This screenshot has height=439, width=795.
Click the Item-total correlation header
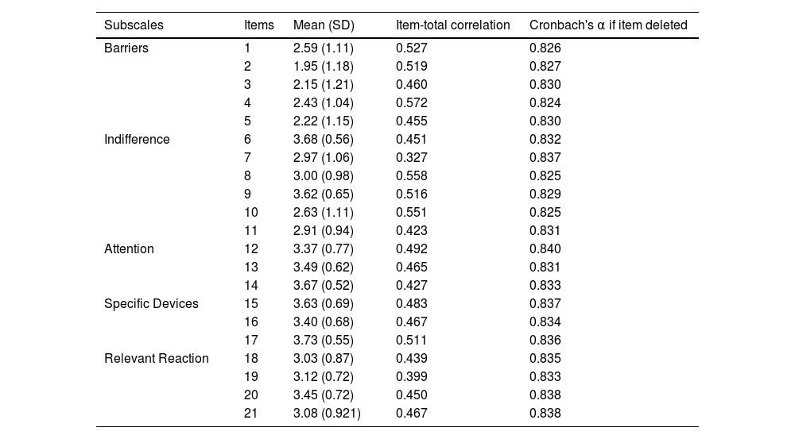point(452,25)
